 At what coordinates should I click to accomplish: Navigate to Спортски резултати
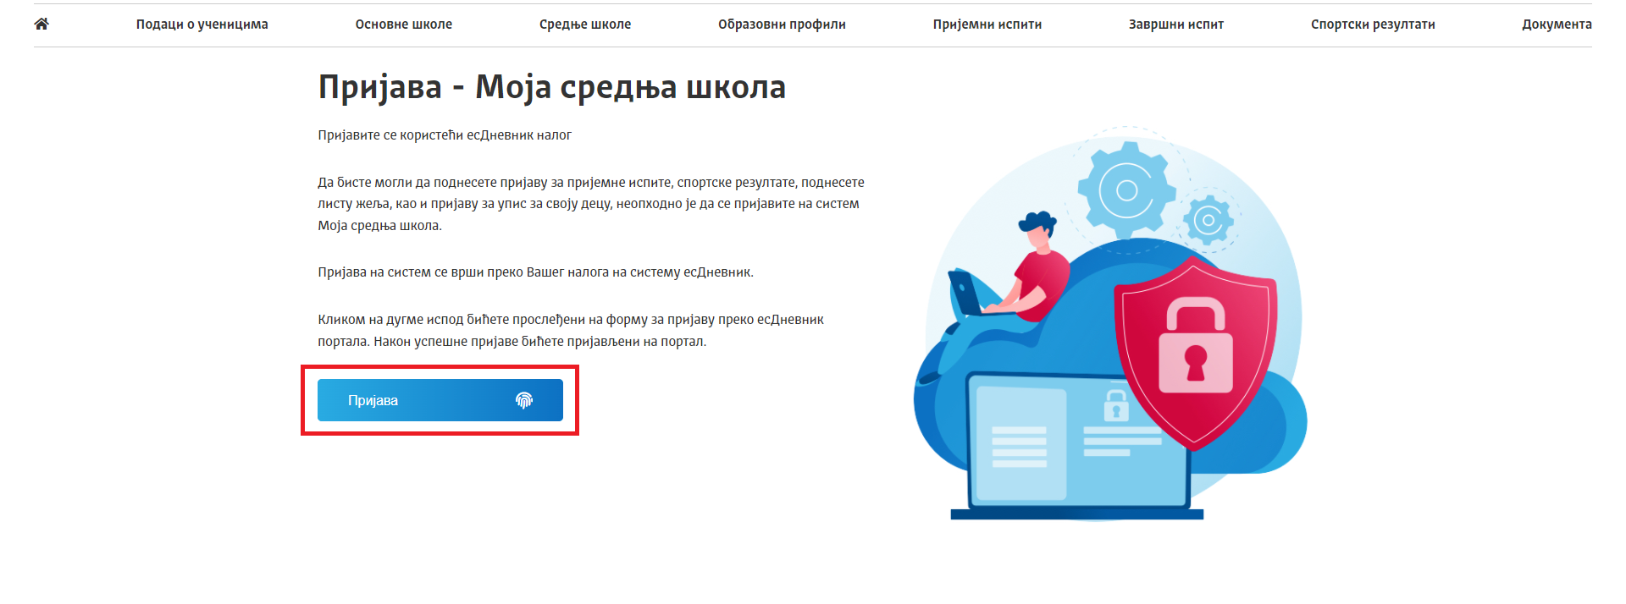tap(1373, 25)
